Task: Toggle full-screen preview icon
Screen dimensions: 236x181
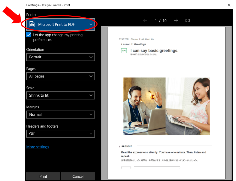Action: 187,21
